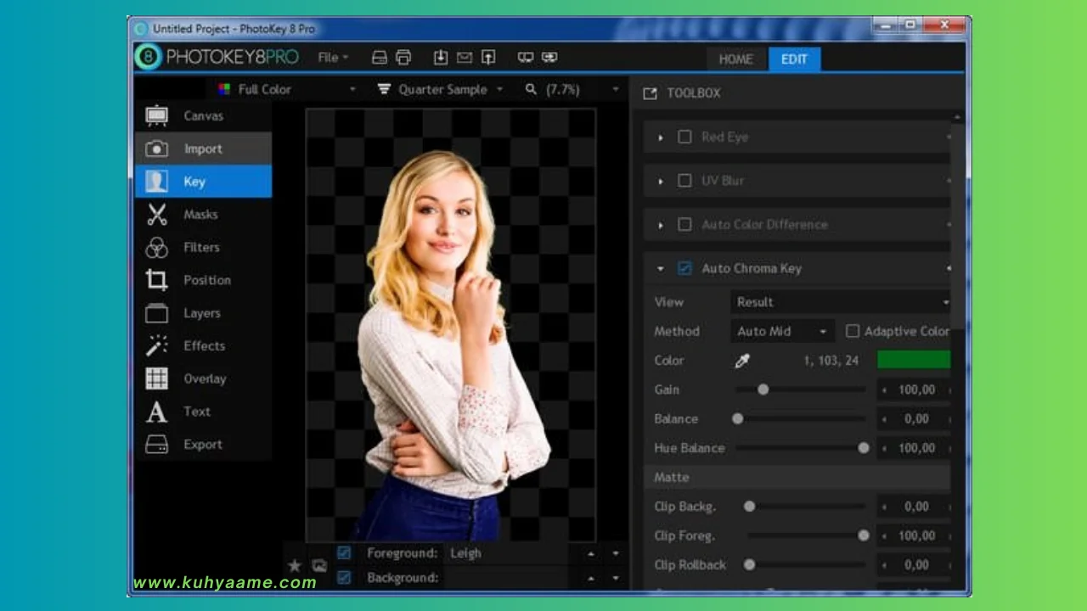
Task: Toggle the Foreground layer checkbox
Action: [344, 552]
